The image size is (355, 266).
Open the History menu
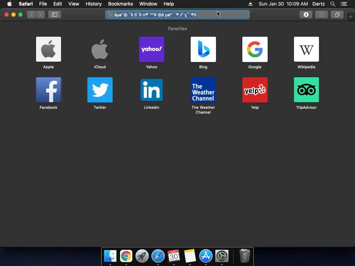[x=94, y=4]
